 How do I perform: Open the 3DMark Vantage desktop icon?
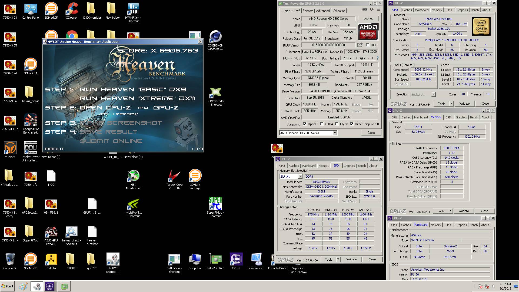click(195, 180)
